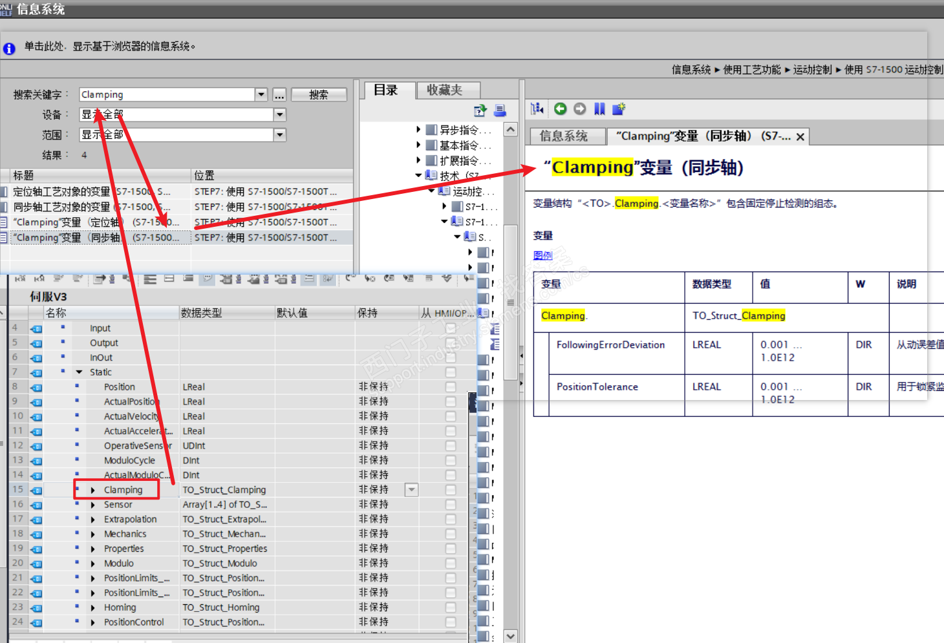Click the ellipsis button beside the keyword field

point(279,94)
